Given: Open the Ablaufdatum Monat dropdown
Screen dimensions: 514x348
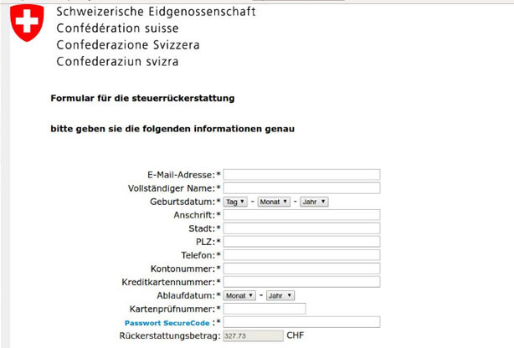Looking at the screenshot, I should tap(239, 295).
